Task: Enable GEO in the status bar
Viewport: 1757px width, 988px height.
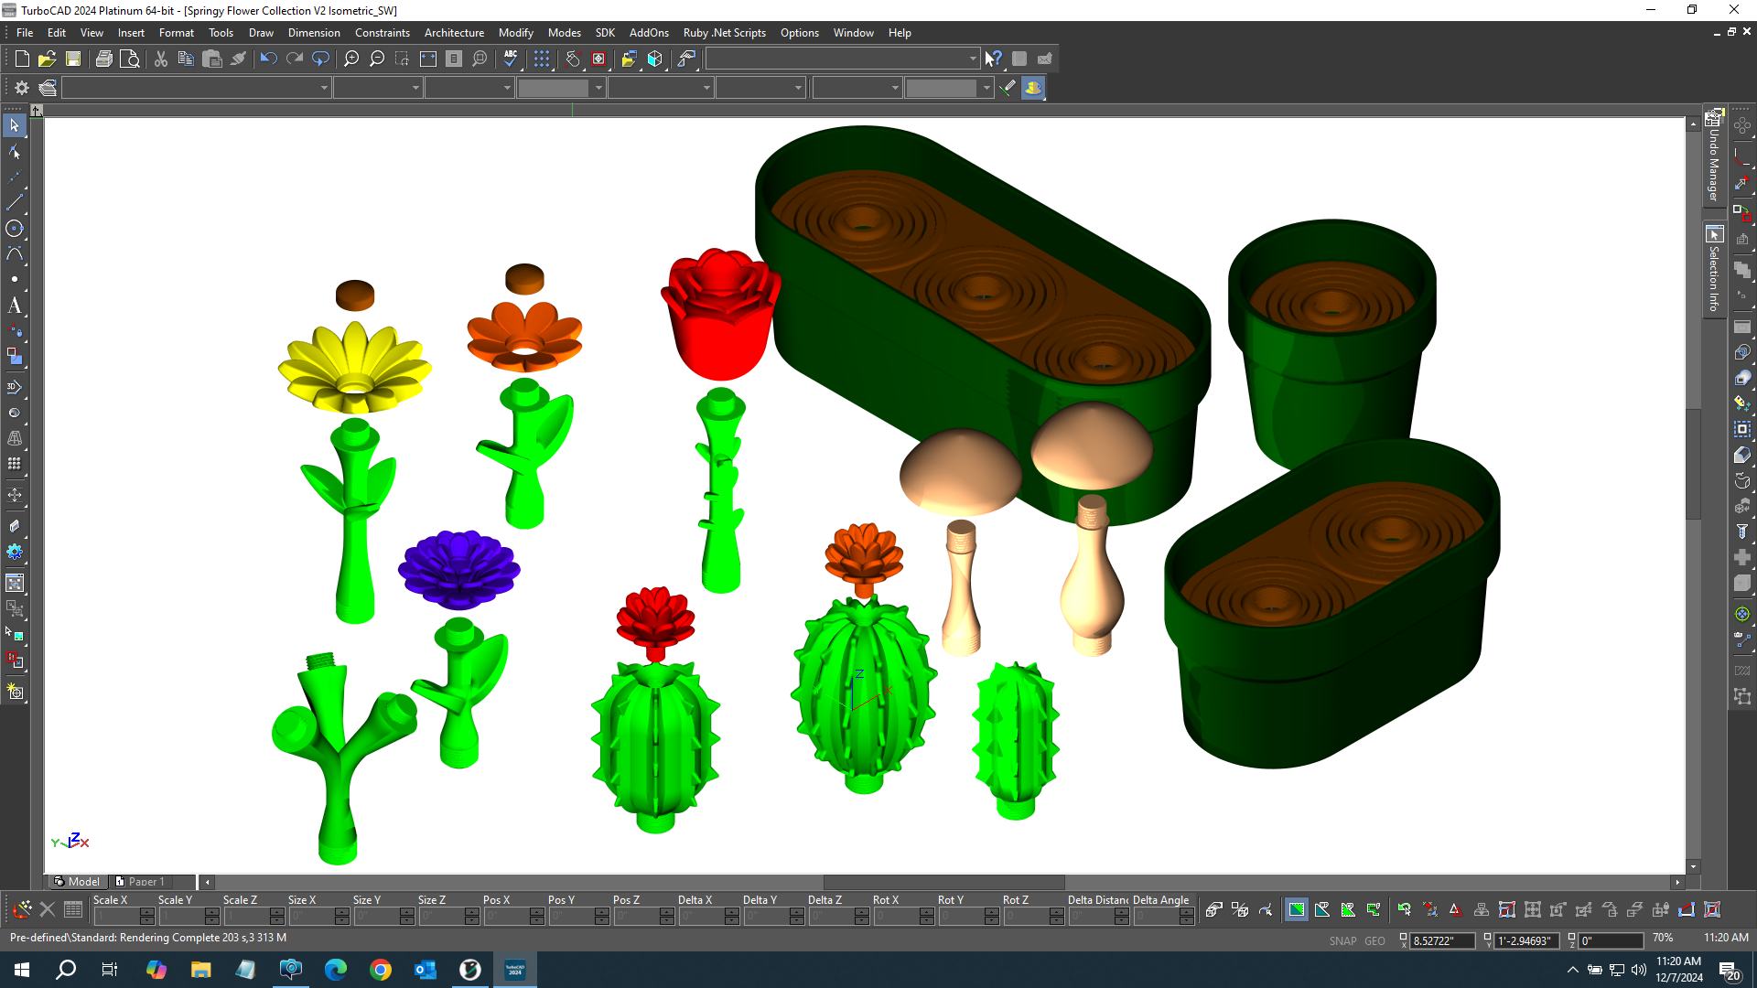Action: pyautogui.click(x=1374, y=940)
